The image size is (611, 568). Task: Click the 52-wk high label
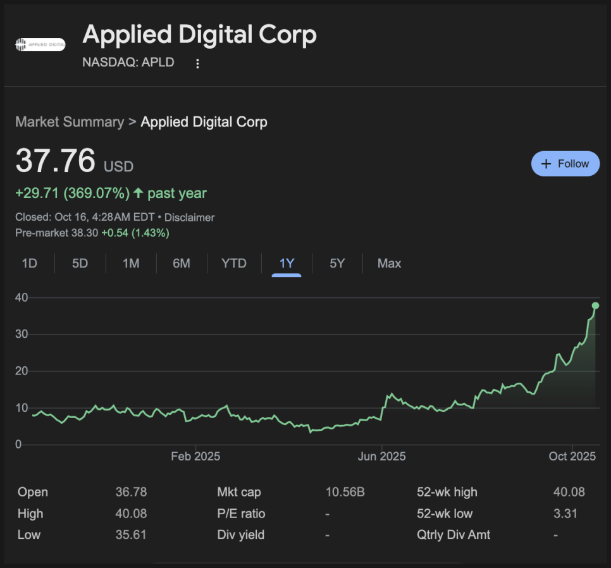[x=447, y=492]
